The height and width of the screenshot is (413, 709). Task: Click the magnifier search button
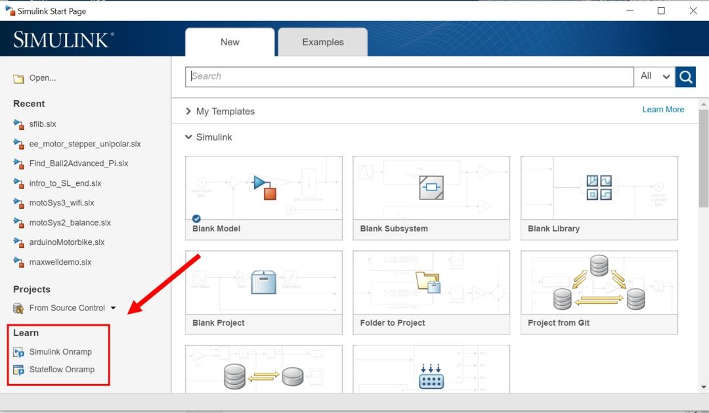click(x=685, y=77)
